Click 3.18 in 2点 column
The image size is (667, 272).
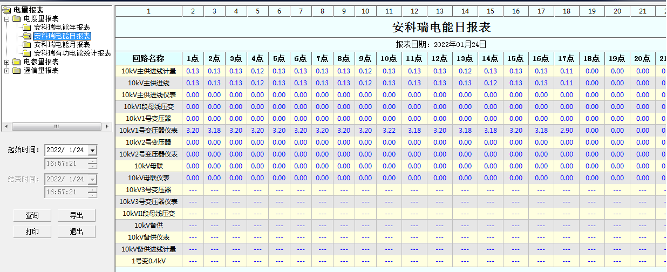[x=214, y=130]
